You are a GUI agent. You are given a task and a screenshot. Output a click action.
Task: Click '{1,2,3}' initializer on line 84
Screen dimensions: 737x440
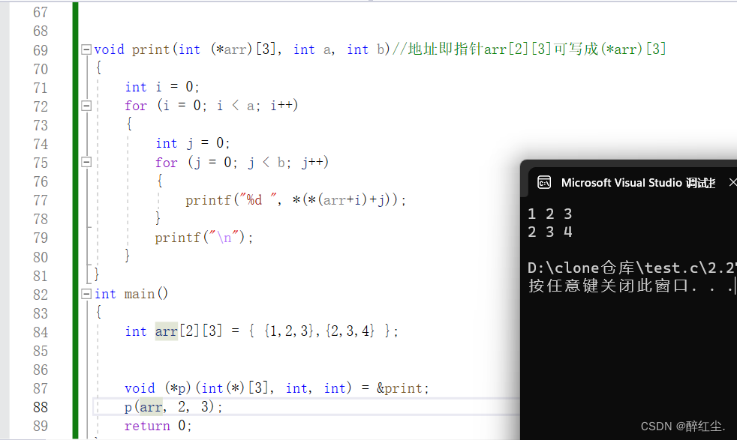289,331
